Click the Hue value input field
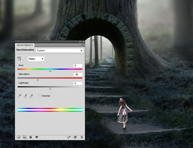193x148 pixels. coord(78,65)
